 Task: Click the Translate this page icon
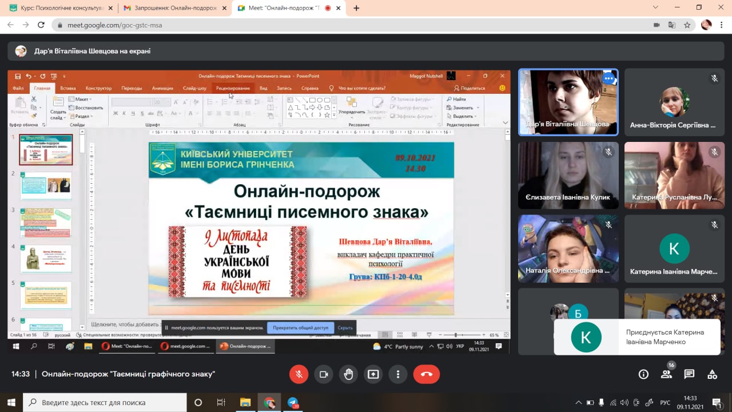672,25
